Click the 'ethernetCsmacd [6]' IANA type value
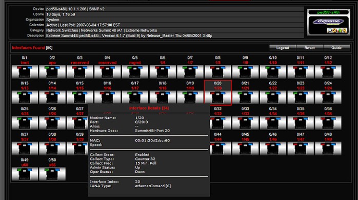Viewport: 358px width, 200px height. [x=153, y=186]
